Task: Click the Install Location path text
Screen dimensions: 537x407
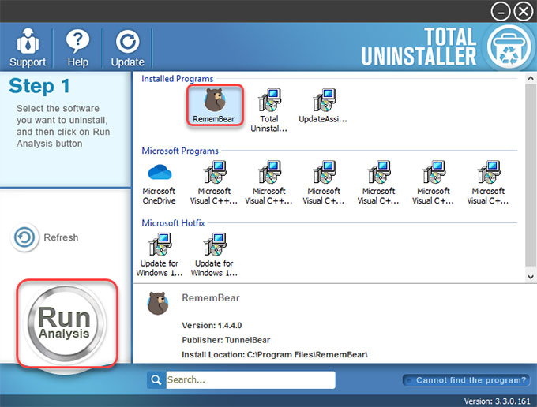Action: pos(275,355)
